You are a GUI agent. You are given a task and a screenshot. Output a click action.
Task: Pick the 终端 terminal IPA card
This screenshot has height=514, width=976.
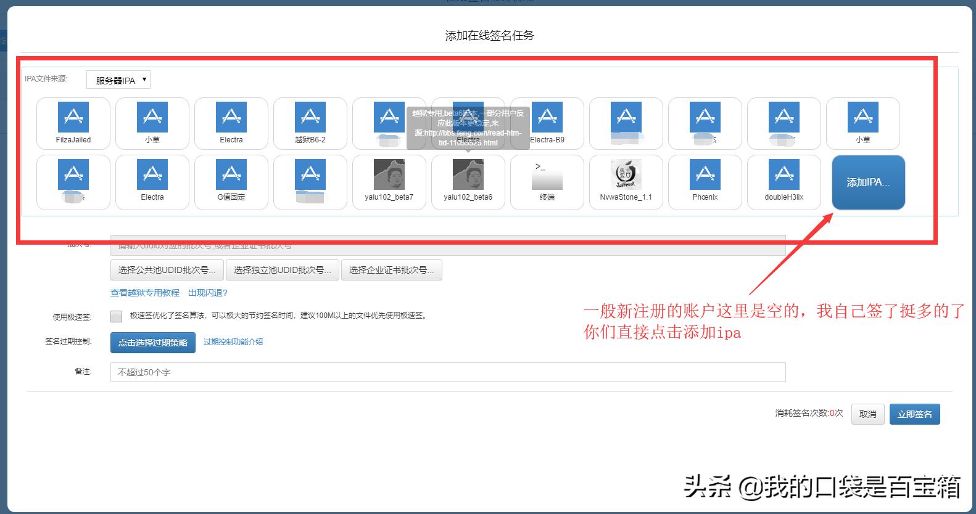coord(547,182)
